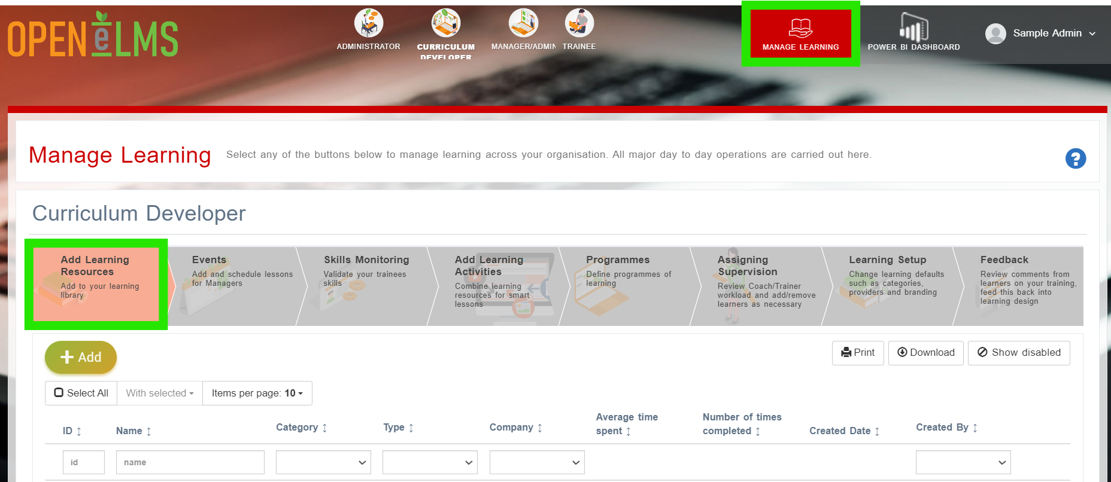Open the Trainee role icon
The height and width of the screenshot is (482, 1111).
pyautogui.click(x=579, y=24)
